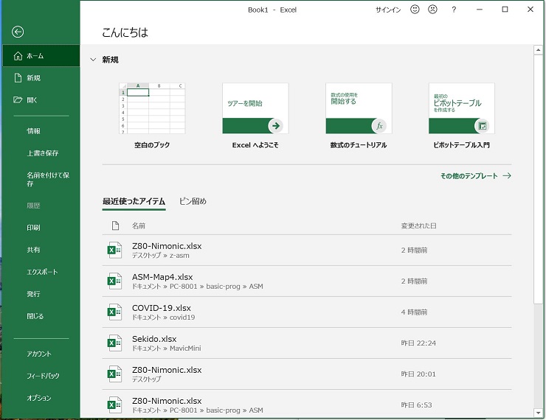The height and width of the screenshot is (420, 546).
Task: Switch to the ピン留め tab
Action: coord(193,201)
